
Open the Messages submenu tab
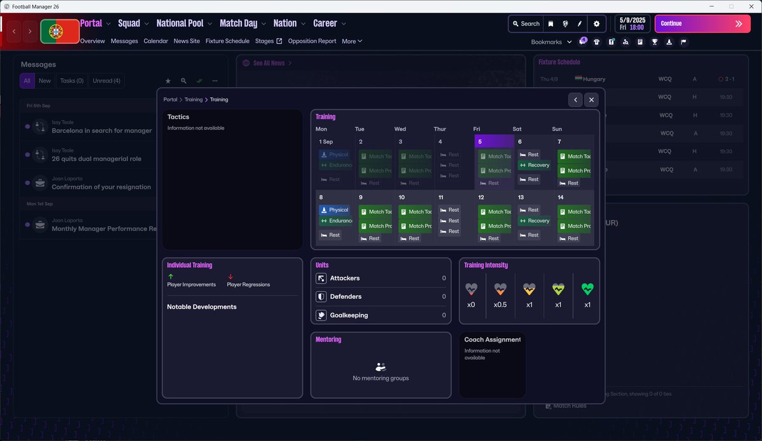tap(124, 41)
